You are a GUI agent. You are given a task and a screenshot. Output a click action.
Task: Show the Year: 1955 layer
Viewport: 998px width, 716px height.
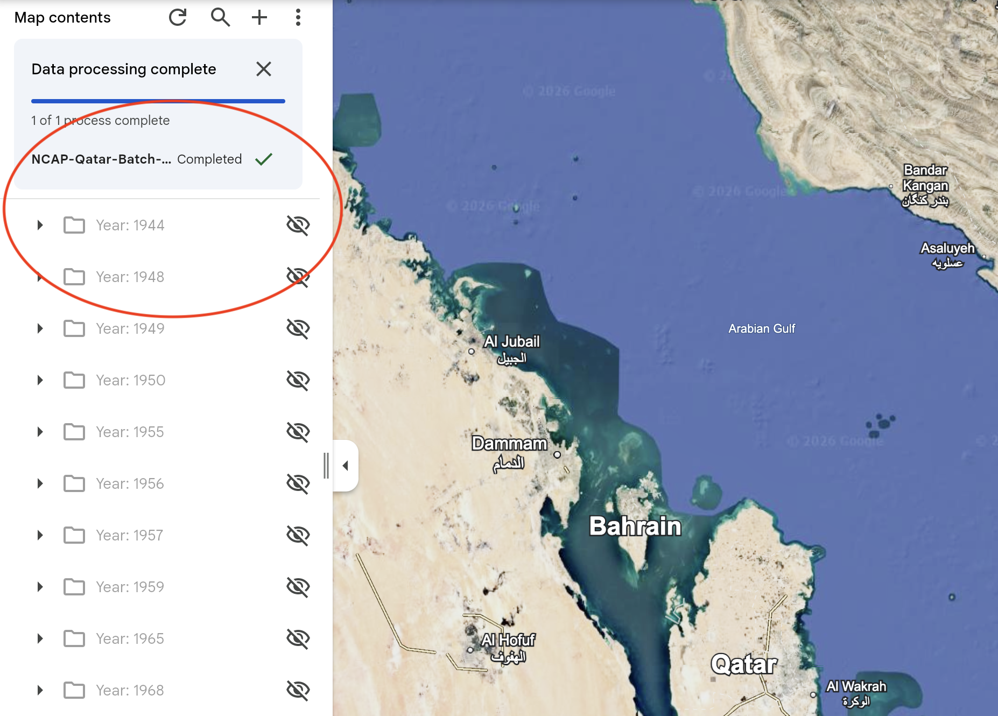(x=298, y=432)
